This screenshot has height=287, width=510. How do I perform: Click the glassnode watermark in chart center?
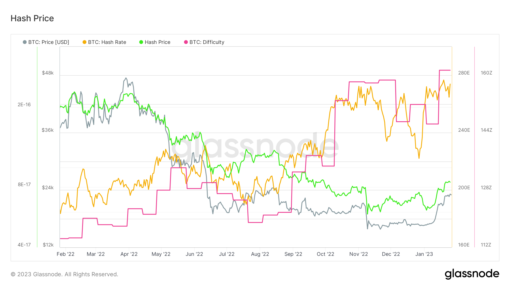(x=255, y=147)
